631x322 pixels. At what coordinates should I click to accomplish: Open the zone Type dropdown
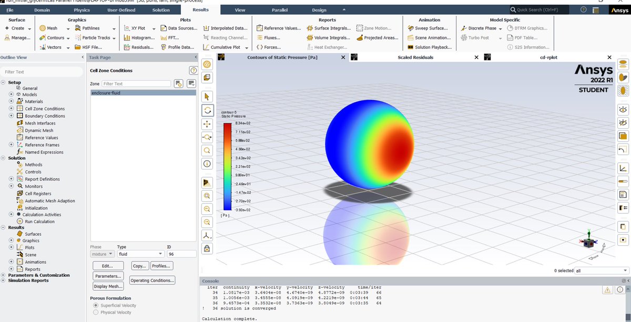point(140,254)
